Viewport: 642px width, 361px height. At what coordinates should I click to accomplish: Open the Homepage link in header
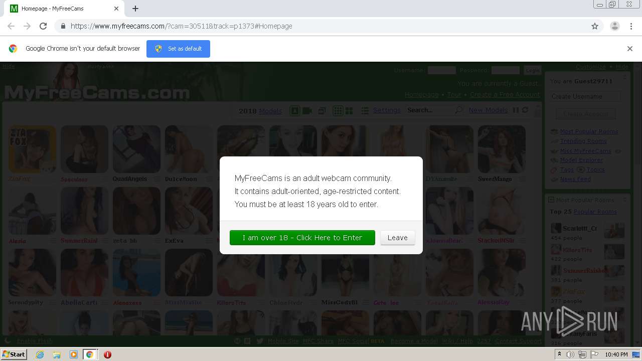pos(421,95)
